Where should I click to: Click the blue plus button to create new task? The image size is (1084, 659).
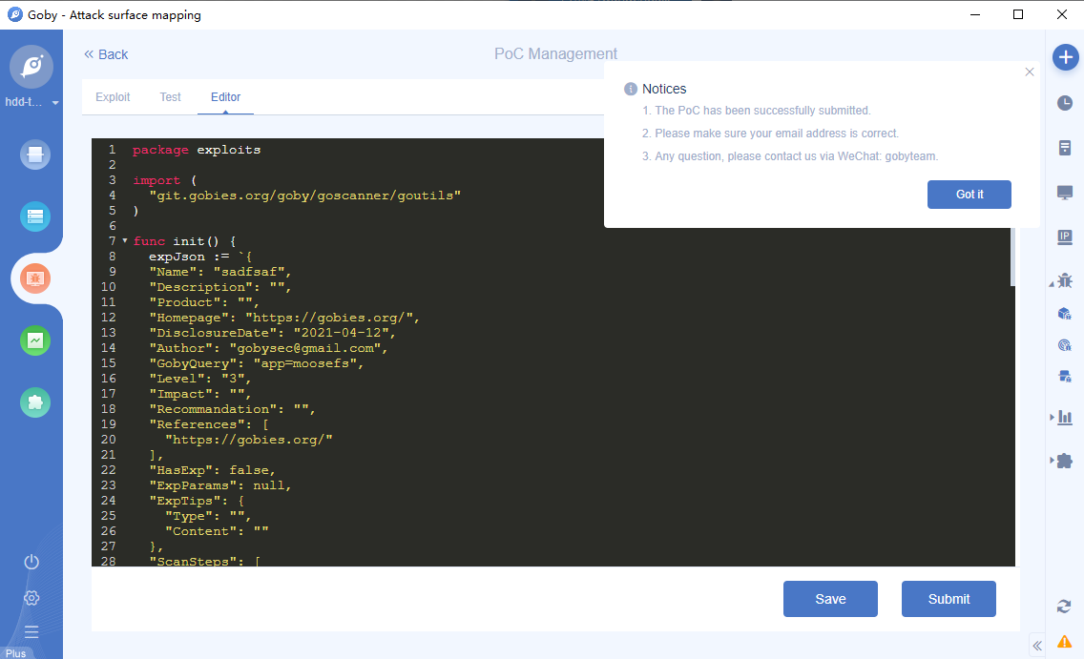point(1065,57)
